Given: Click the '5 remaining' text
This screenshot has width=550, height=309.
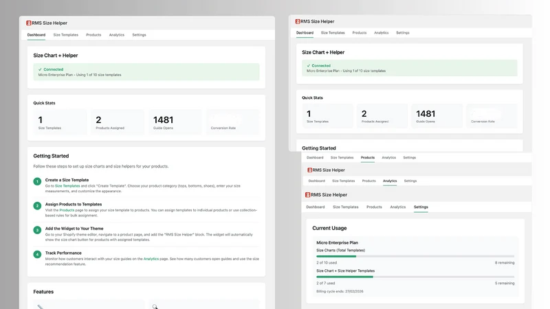Looking at the screenshot, I should [505, 283].
